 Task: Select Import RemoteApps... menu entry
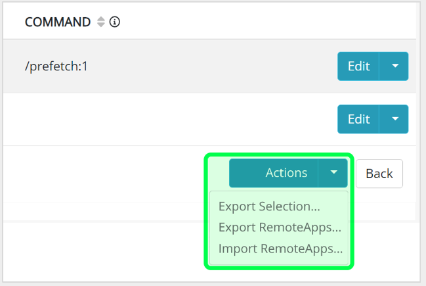(280, 249)
